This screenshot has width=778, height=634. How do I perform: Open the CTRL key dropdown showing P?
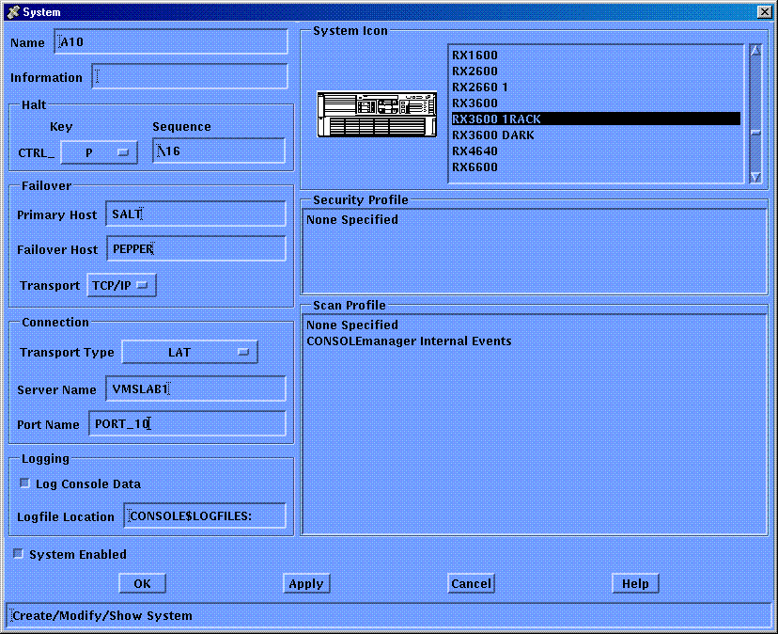99,152
